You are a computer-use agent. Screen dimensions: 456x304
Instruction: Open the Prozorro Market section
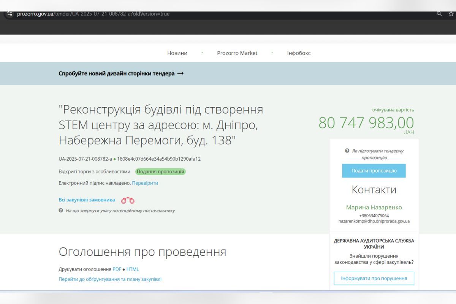pyautogui.click(x=237, y=53)
